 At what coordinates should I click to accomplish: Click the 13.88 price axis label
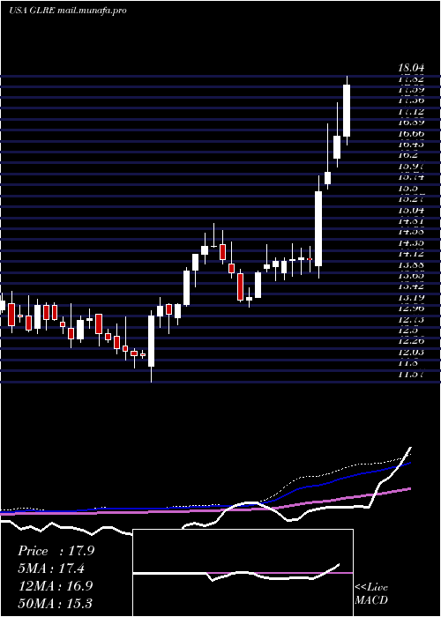click(x=411, y=264)
